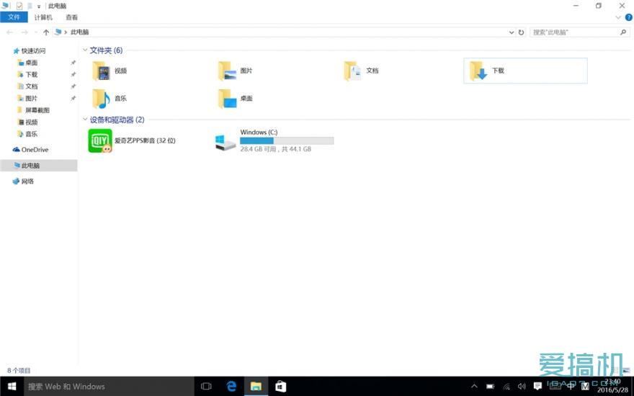Open the Help question mark icon
Image resolution: width=634 pixels, height=396 pixels.
(629, 17)
